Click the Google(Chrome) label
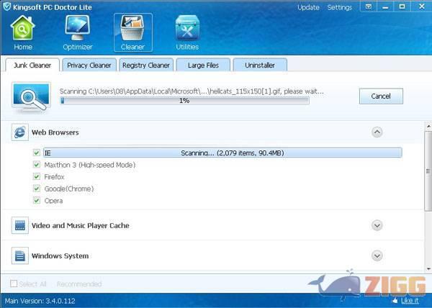This screenshot has width=432, height=308. [x=69, y=189]
